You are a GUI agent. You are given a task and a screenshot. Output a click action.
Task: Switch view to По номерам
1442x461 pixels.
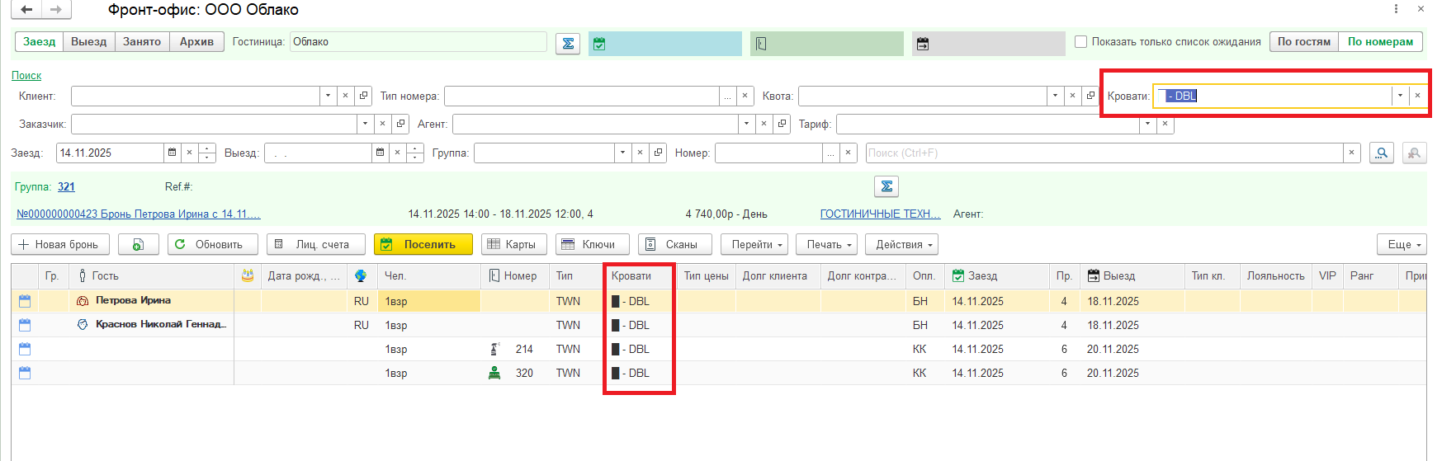pos(1380,42)
